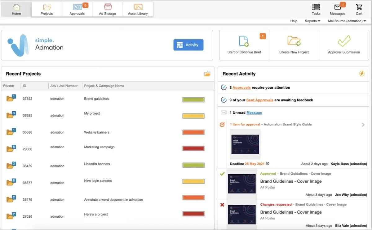Click the red status bar for Marketing campaign
This screenshot has height=230, width=372.
click(193, 149)
